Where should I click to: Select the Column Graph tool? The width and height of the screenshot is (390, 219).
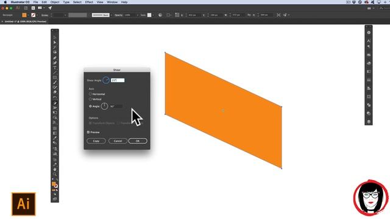55,154
